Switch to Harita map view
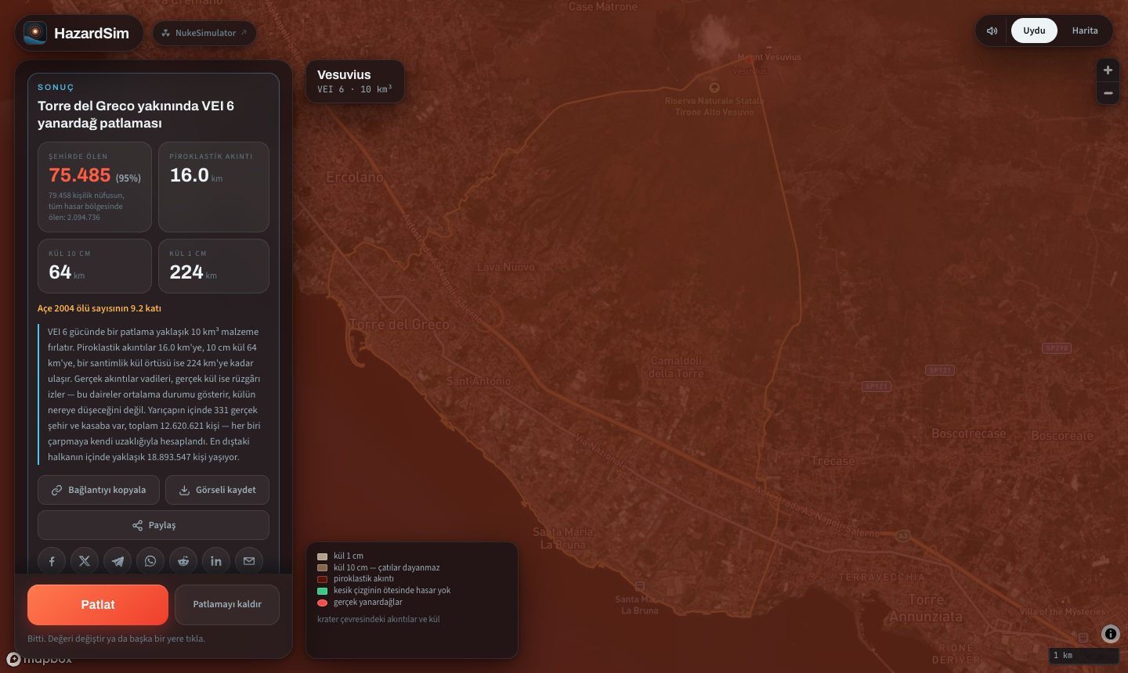 pyautogui.click(x=1085, y=31)
